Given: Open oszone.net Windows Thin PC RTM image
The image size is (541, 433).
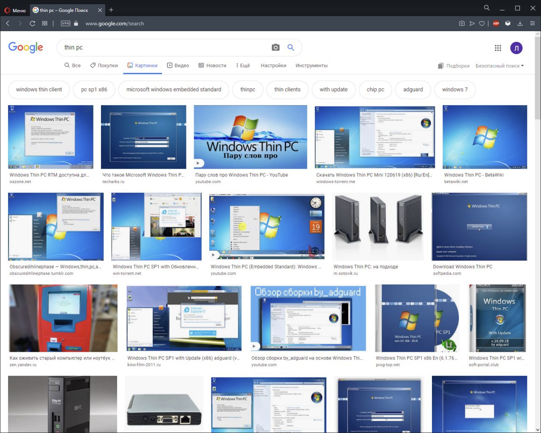Looking at the screenshot, I should [51, 137].
